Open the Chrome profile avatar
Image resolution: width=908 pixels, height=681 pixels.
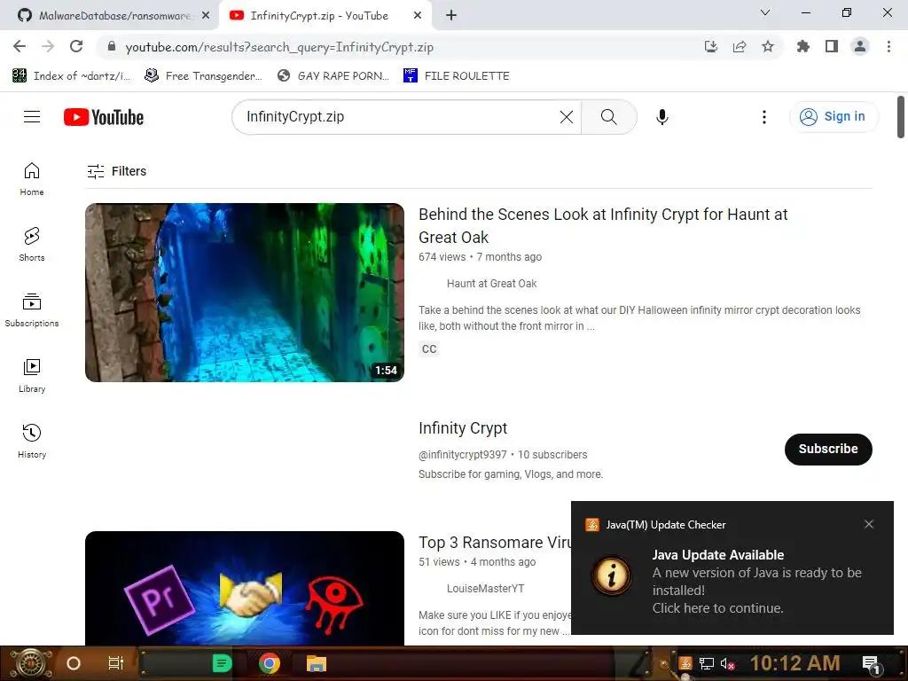(x=860, y=46)
